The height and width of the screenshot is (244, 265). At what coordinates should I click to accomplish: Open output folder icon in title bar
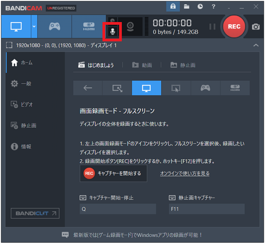tap(186, 7)
